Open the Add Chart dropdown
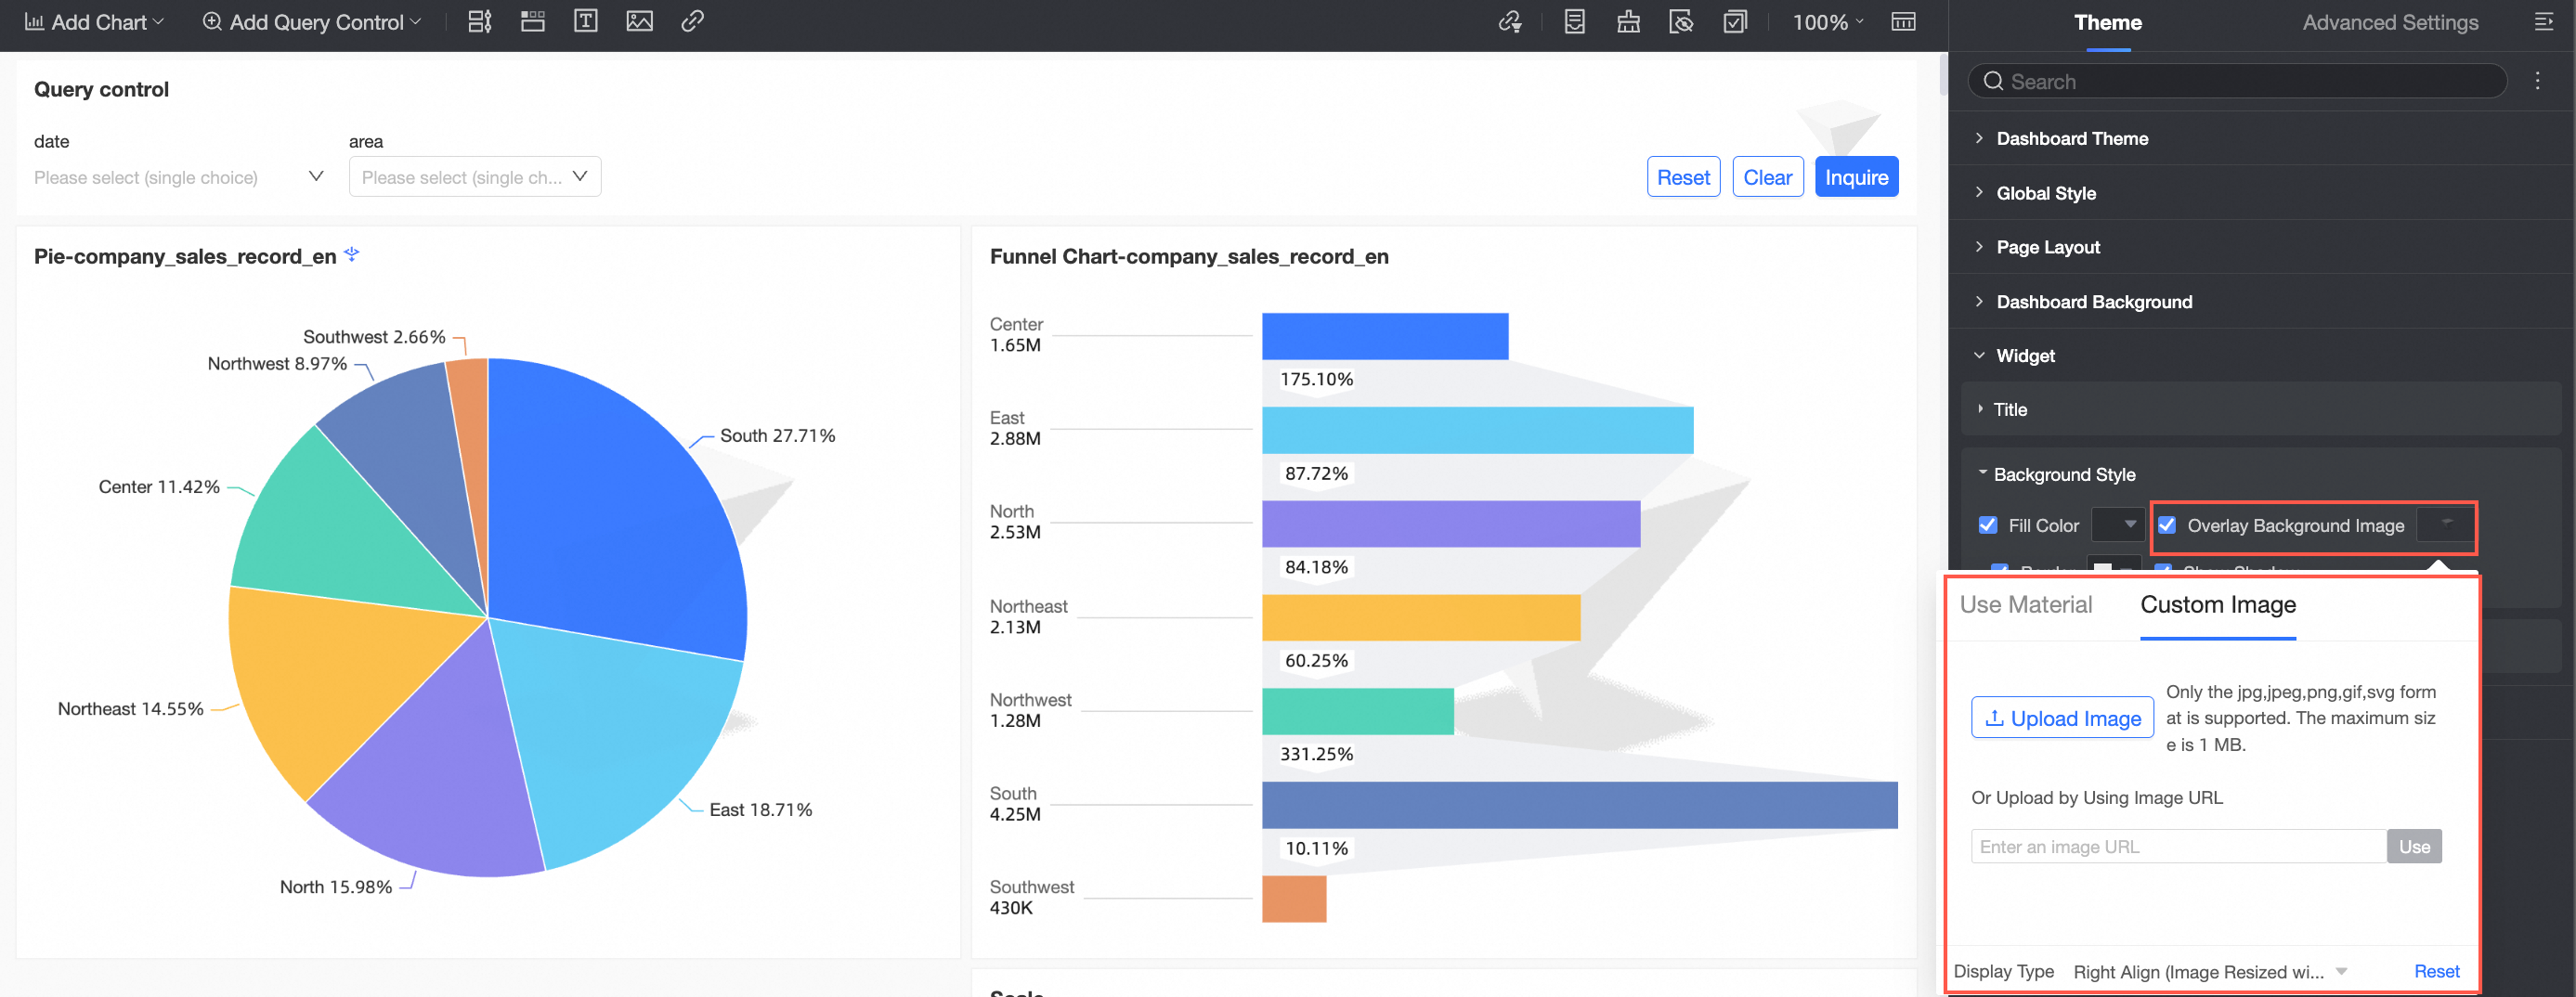 coord(94,22)
